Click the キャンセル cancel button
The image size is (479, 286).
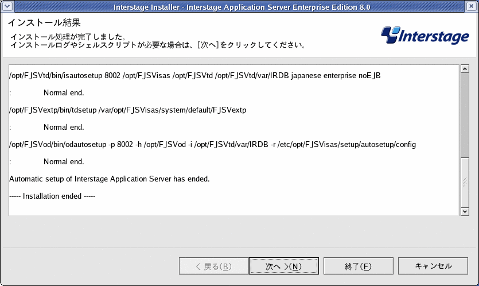[x=433, y=266]
